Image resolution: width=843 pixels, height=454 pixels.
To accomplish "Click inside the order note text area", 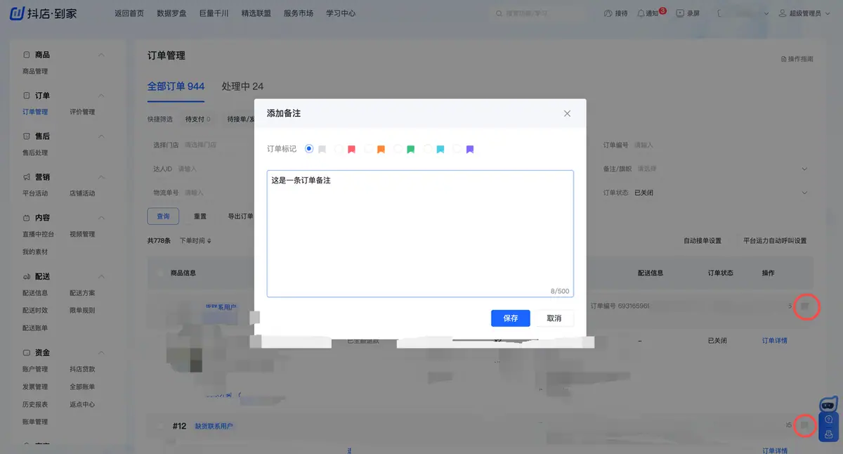I will 420,233.
